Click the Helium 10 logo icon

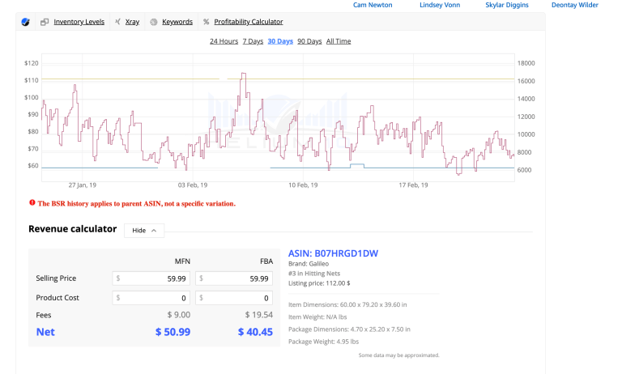tap(25, 22)
